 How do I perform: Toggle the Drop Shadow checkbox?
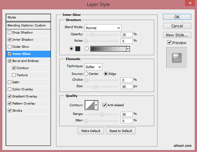[10, 33]
